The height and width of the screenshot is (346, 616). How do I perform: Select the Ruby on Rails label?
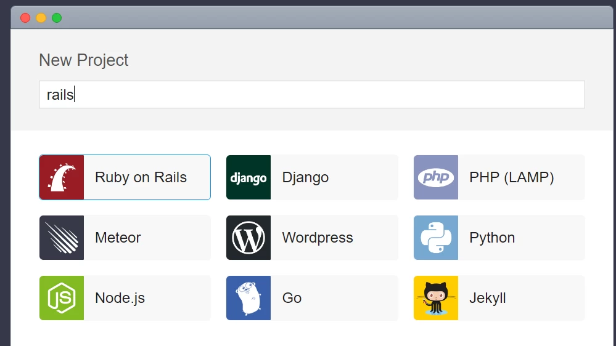coord(141,177)
